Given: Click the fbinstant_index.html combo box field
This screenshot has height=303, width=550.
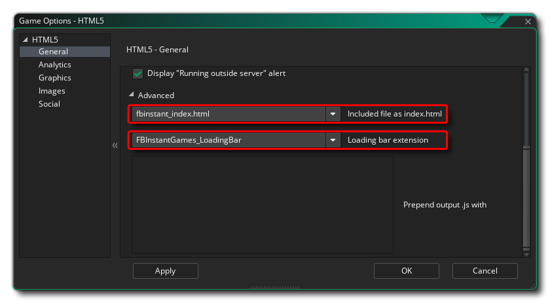Looking at the screenshot, I should pyautogui.click(x=229, y=114).
